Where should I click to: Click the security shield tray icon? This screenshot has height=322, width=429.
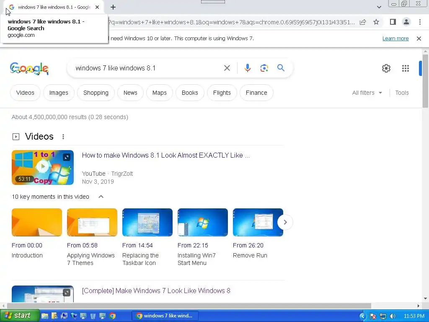[372, 316]
